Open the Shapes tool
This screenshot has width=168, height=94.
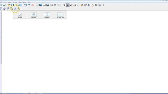pos(82,5)
